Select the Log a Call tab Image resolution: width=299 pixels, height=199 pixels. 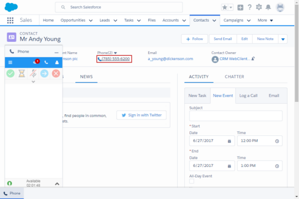tap(248, 96)
